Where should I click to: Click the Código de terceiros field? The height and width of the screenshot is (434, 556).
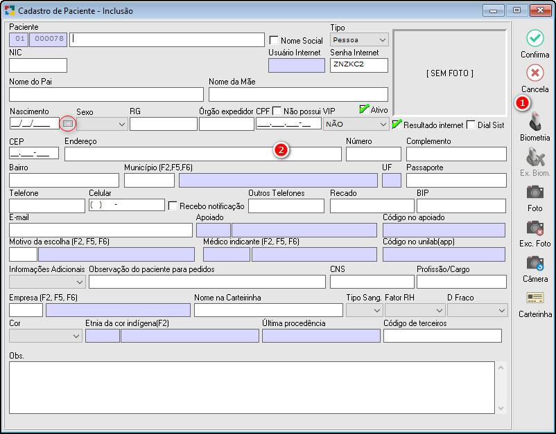pyautogui.click(x=442, y=336)
